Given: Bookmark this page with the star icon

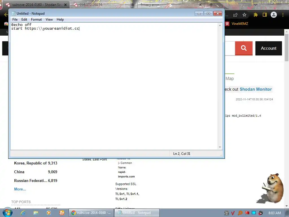Looking at the screenshot, I should point(244,15).
